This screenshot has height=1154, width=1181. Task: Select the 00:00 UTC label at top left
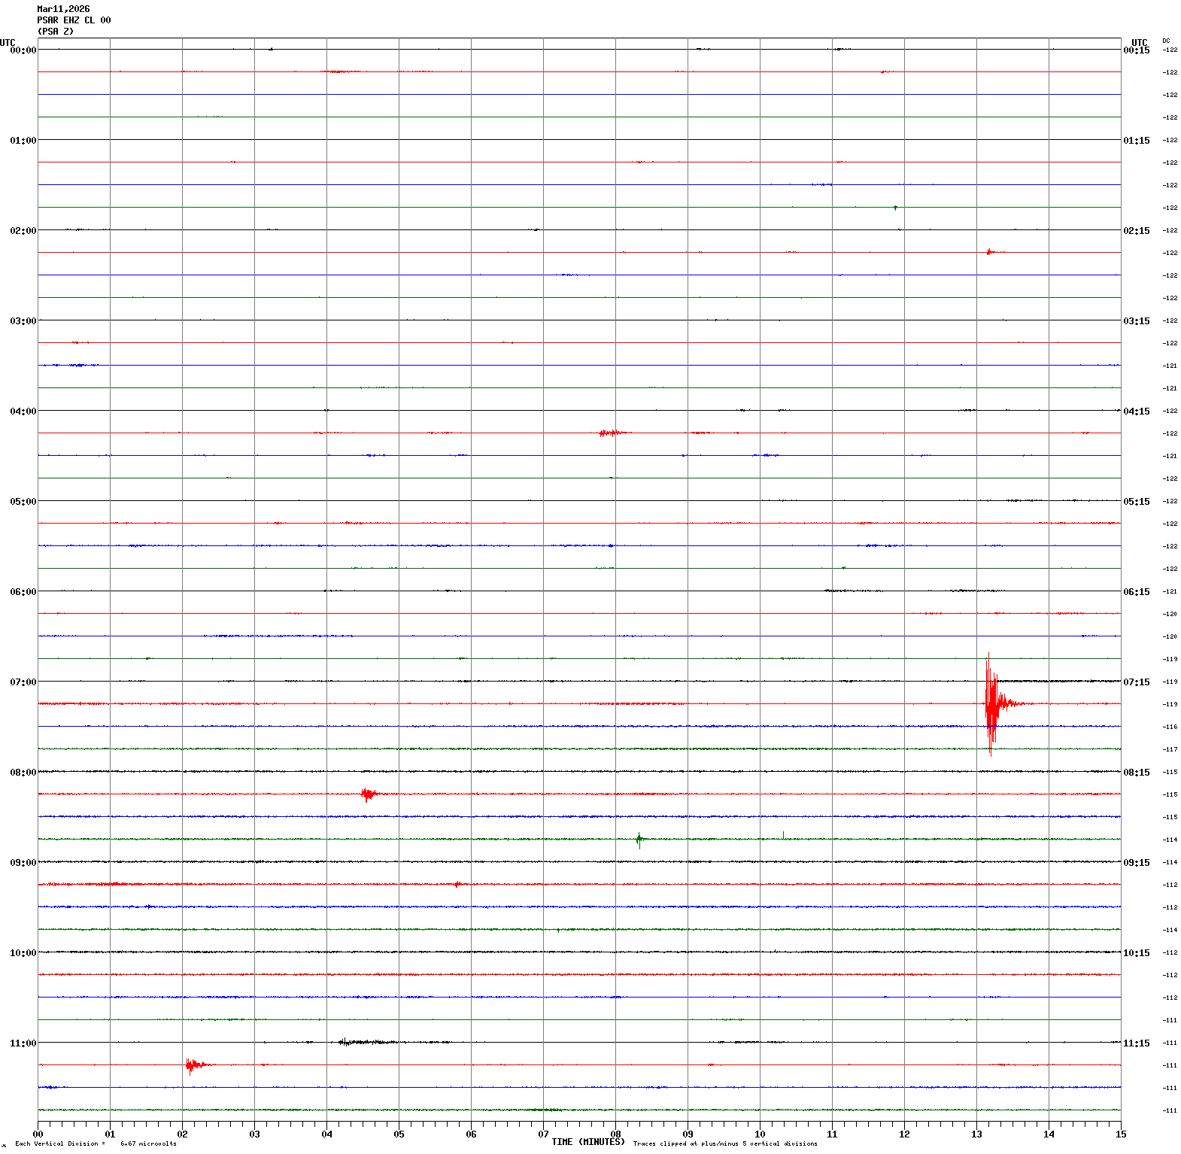click(x=23, y=50)
